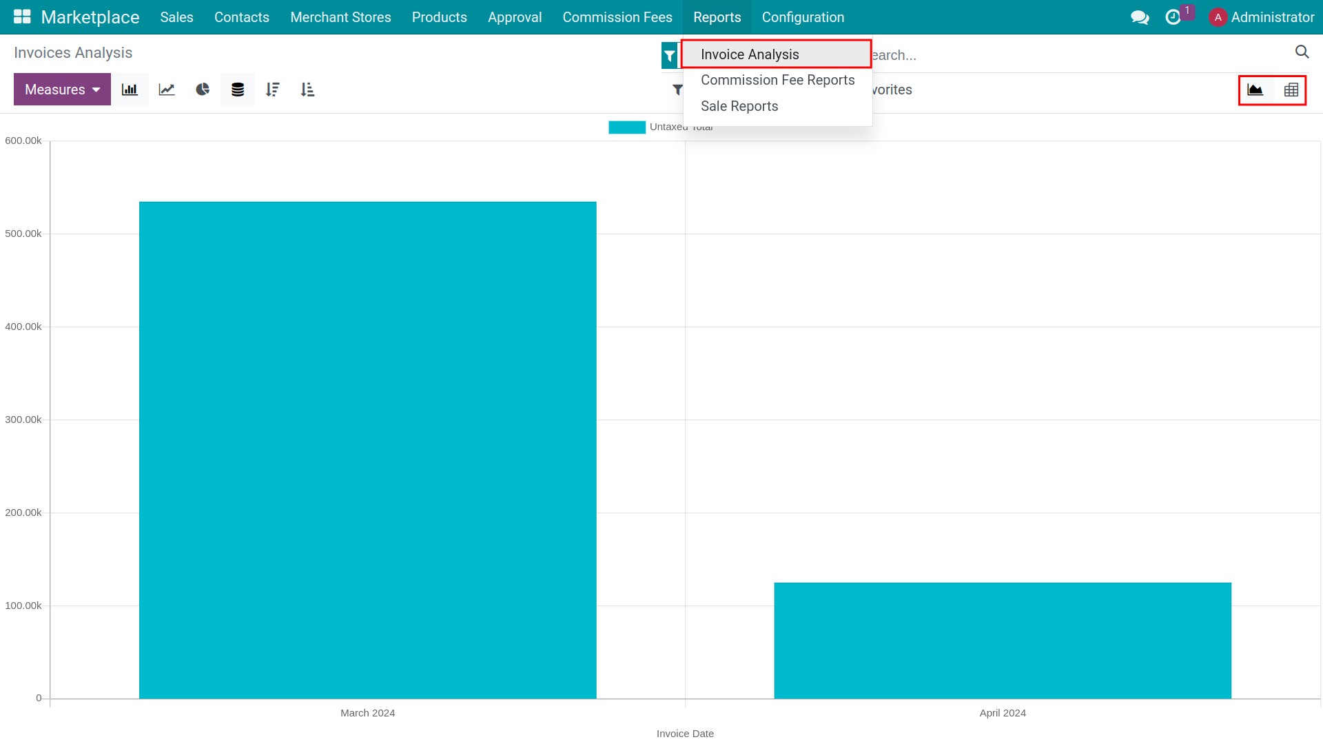Open the Configuration menu

pyautogui.click(x=803, y=17)
